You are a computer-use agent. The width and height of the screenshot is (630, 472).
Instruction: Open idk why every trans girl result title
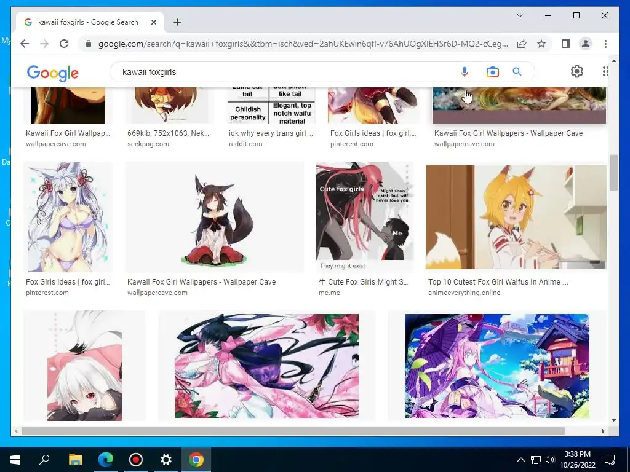(271, 133)
